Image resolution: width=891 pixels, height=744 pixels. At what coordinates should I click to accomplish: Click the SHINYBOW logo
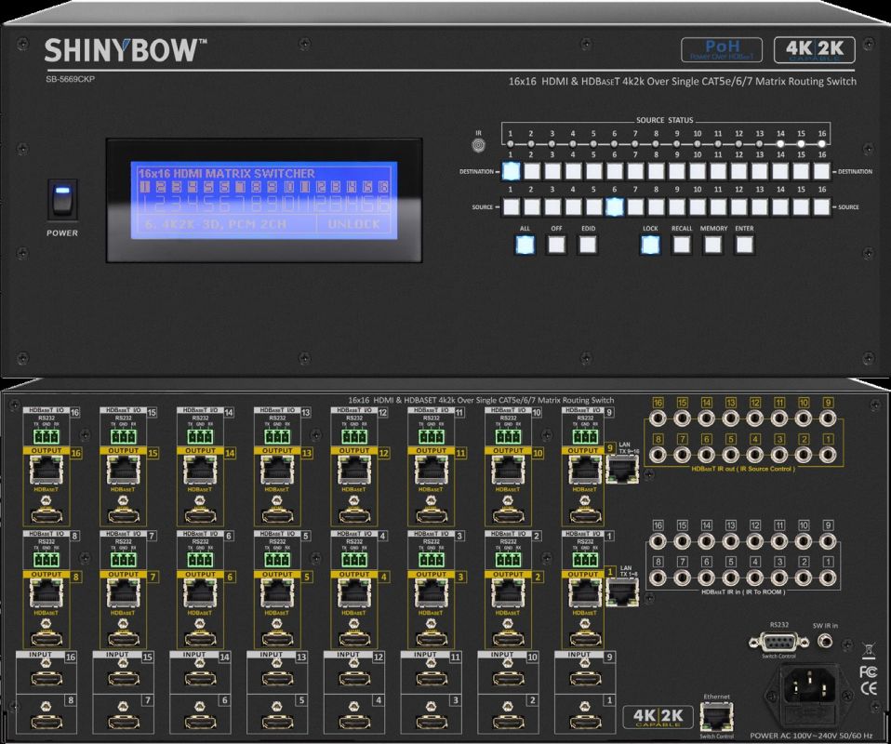126,50
